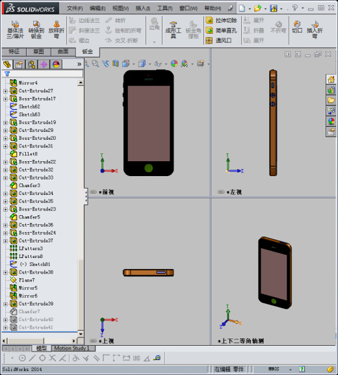Switch to the Sketch (草图) tab
The width and height of the screenshot is (338, 375).
(x=38, y=51)
